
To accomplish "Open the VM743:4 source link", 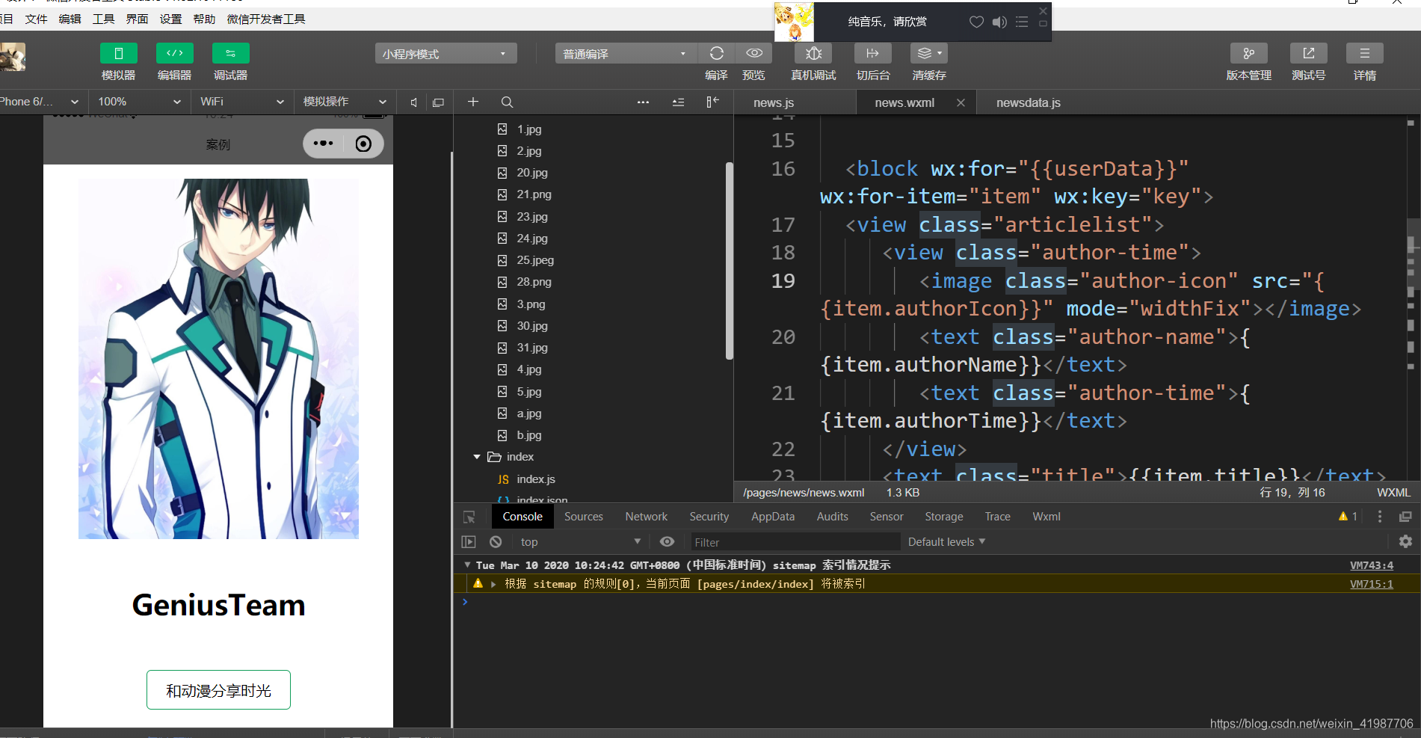I will (x=1371, y=565).
